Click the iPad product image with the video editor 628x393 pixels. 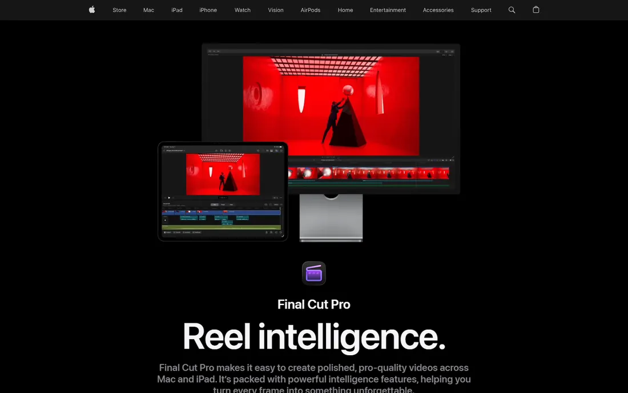pos(223,191)
